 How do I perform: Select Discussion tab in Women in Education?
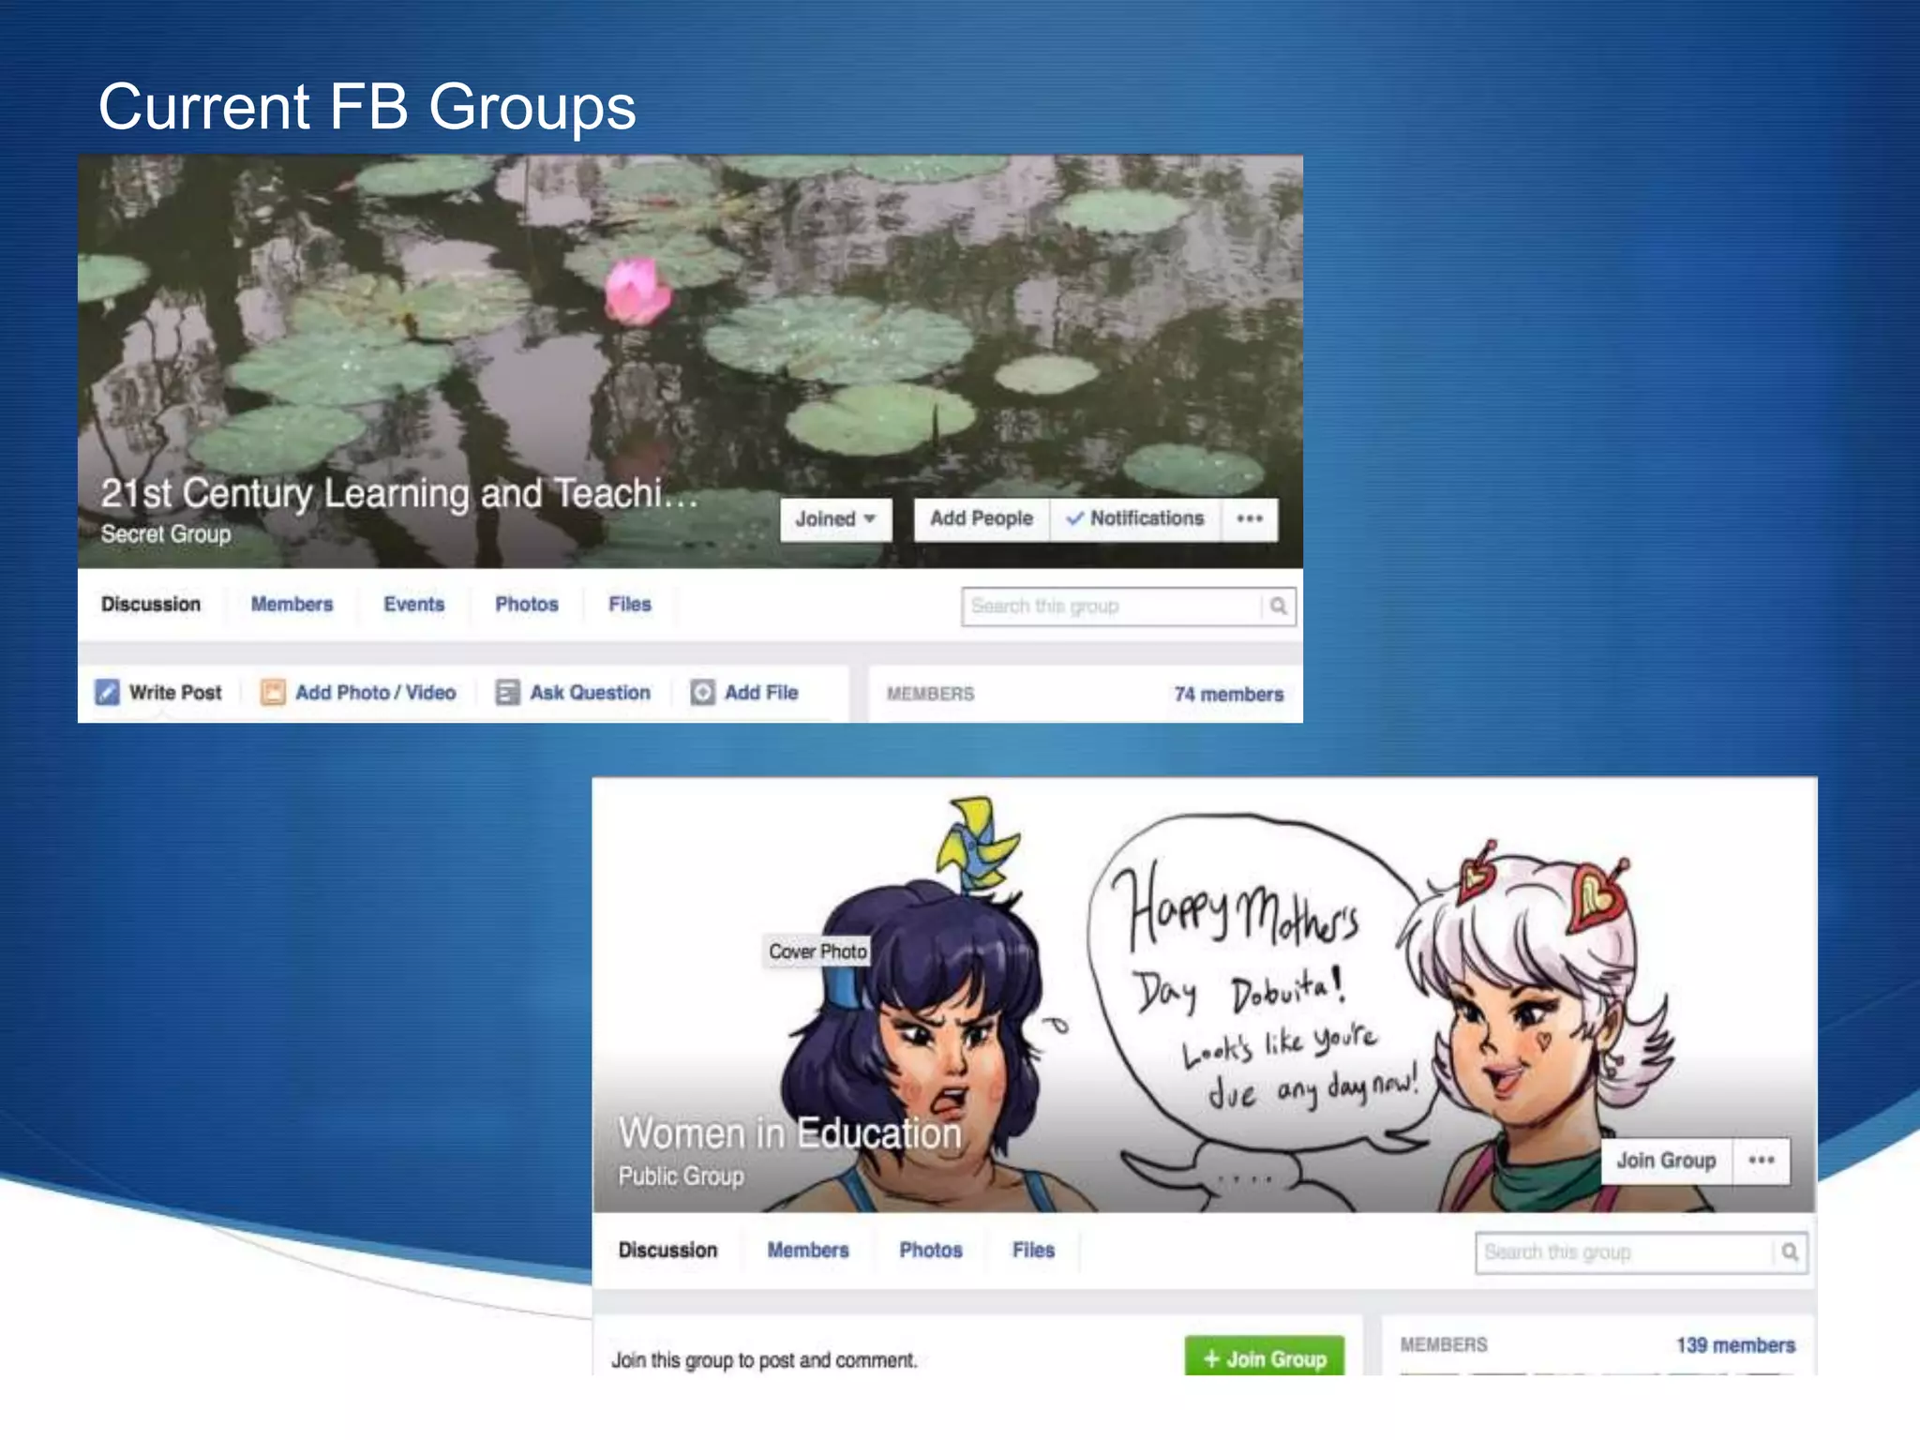click(667, 1251)
